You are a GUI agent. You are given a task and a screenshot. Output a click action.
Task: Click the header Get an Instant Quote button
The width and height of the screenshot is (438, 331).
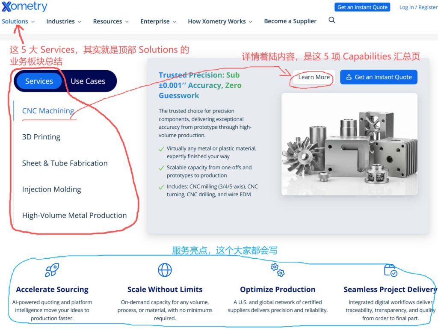(362, 7)
